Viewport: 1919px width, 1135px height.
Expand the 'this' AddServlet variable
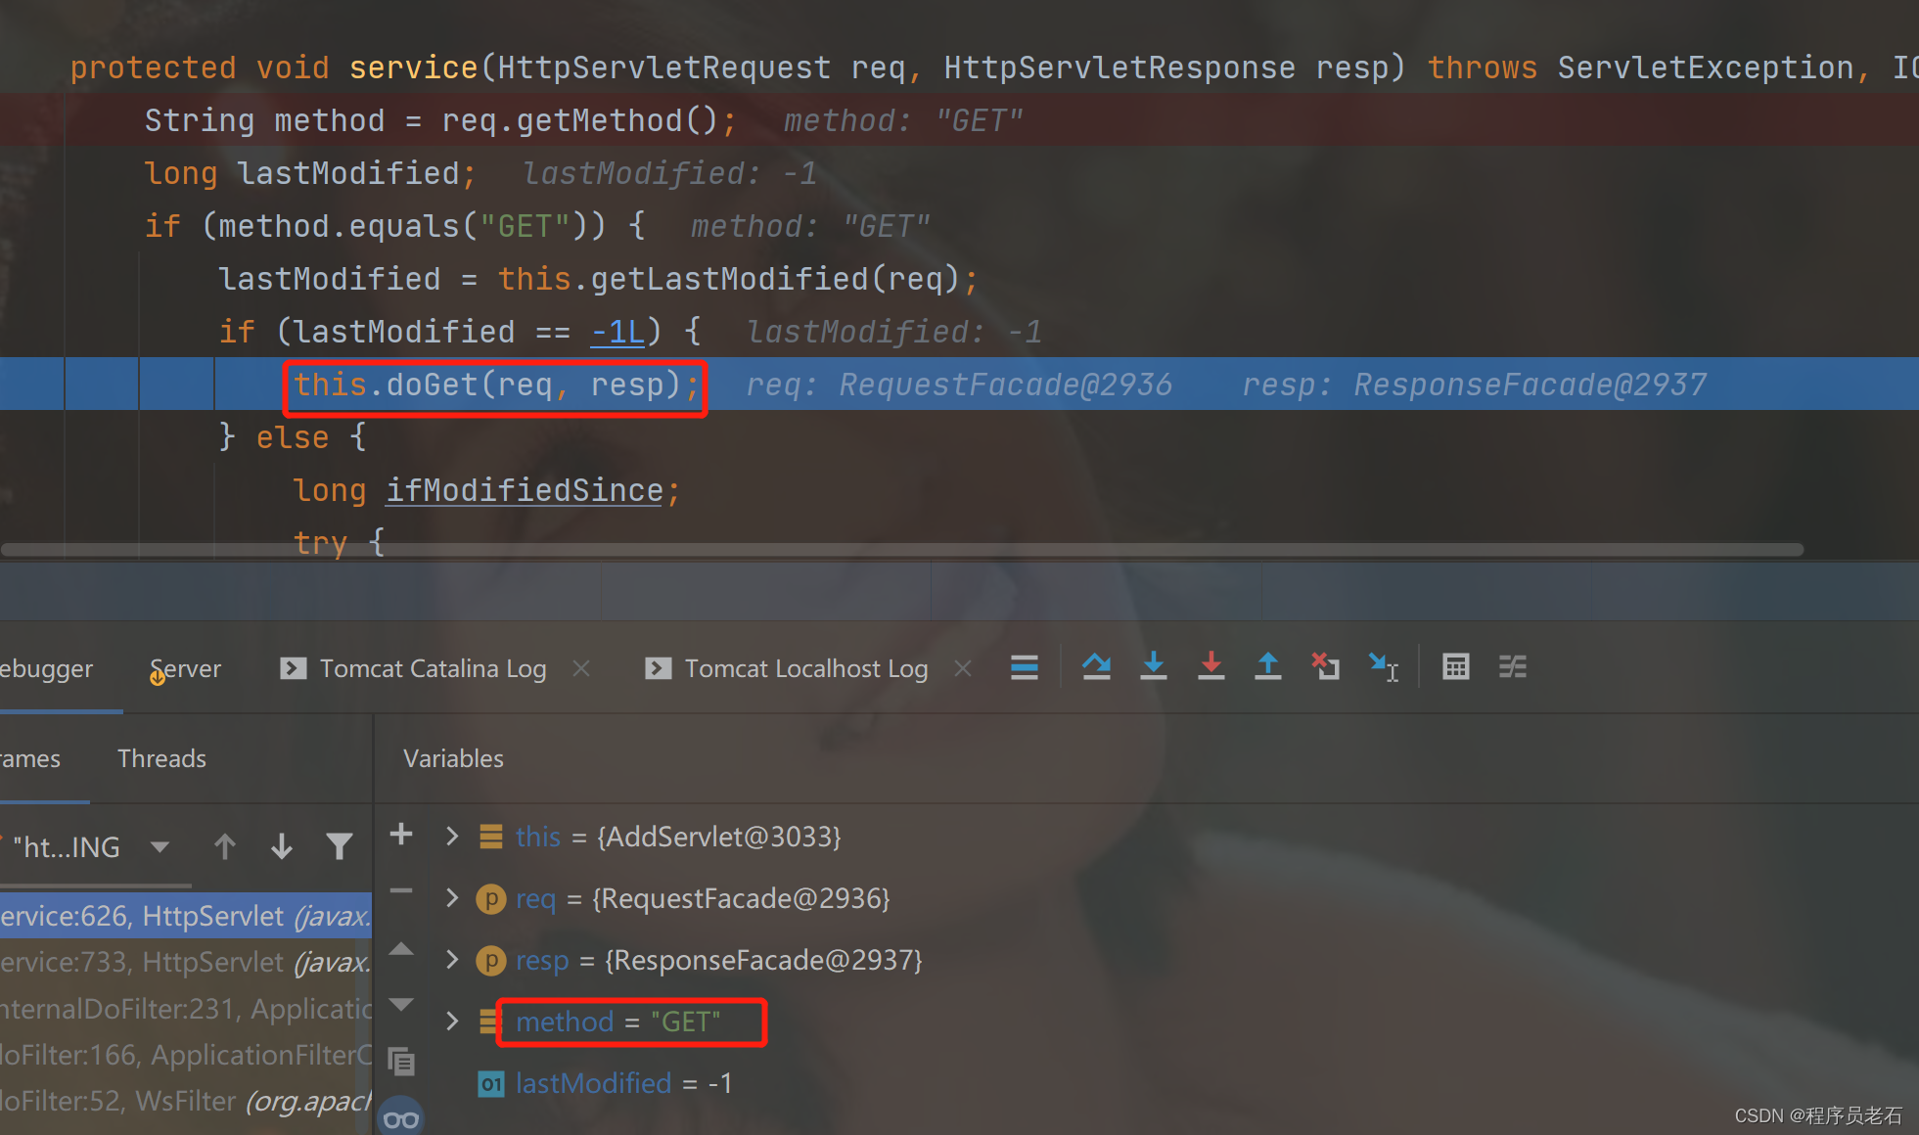pyautogui.click(x=451, y=837)
